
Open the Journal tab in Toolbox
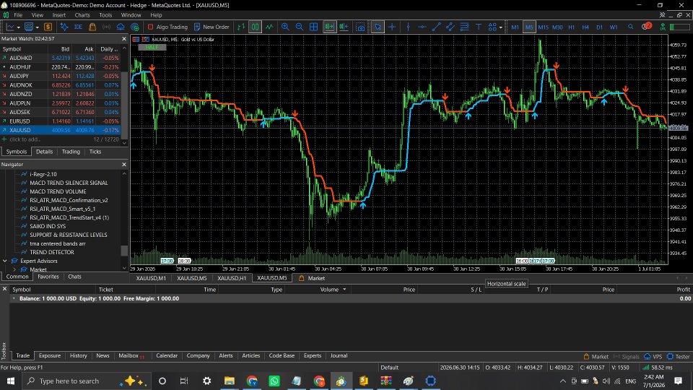[x=339, y=355]
